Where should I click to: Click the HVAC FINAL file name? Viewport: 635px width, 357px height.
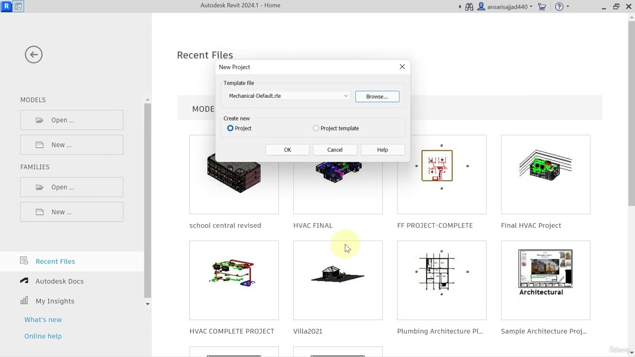[x=313, y=225]
